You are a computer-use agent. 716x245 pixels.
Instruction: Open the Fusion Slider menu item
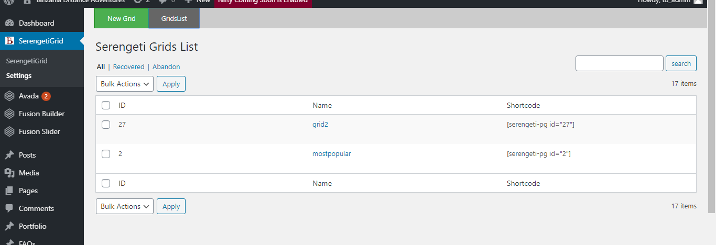42,131
